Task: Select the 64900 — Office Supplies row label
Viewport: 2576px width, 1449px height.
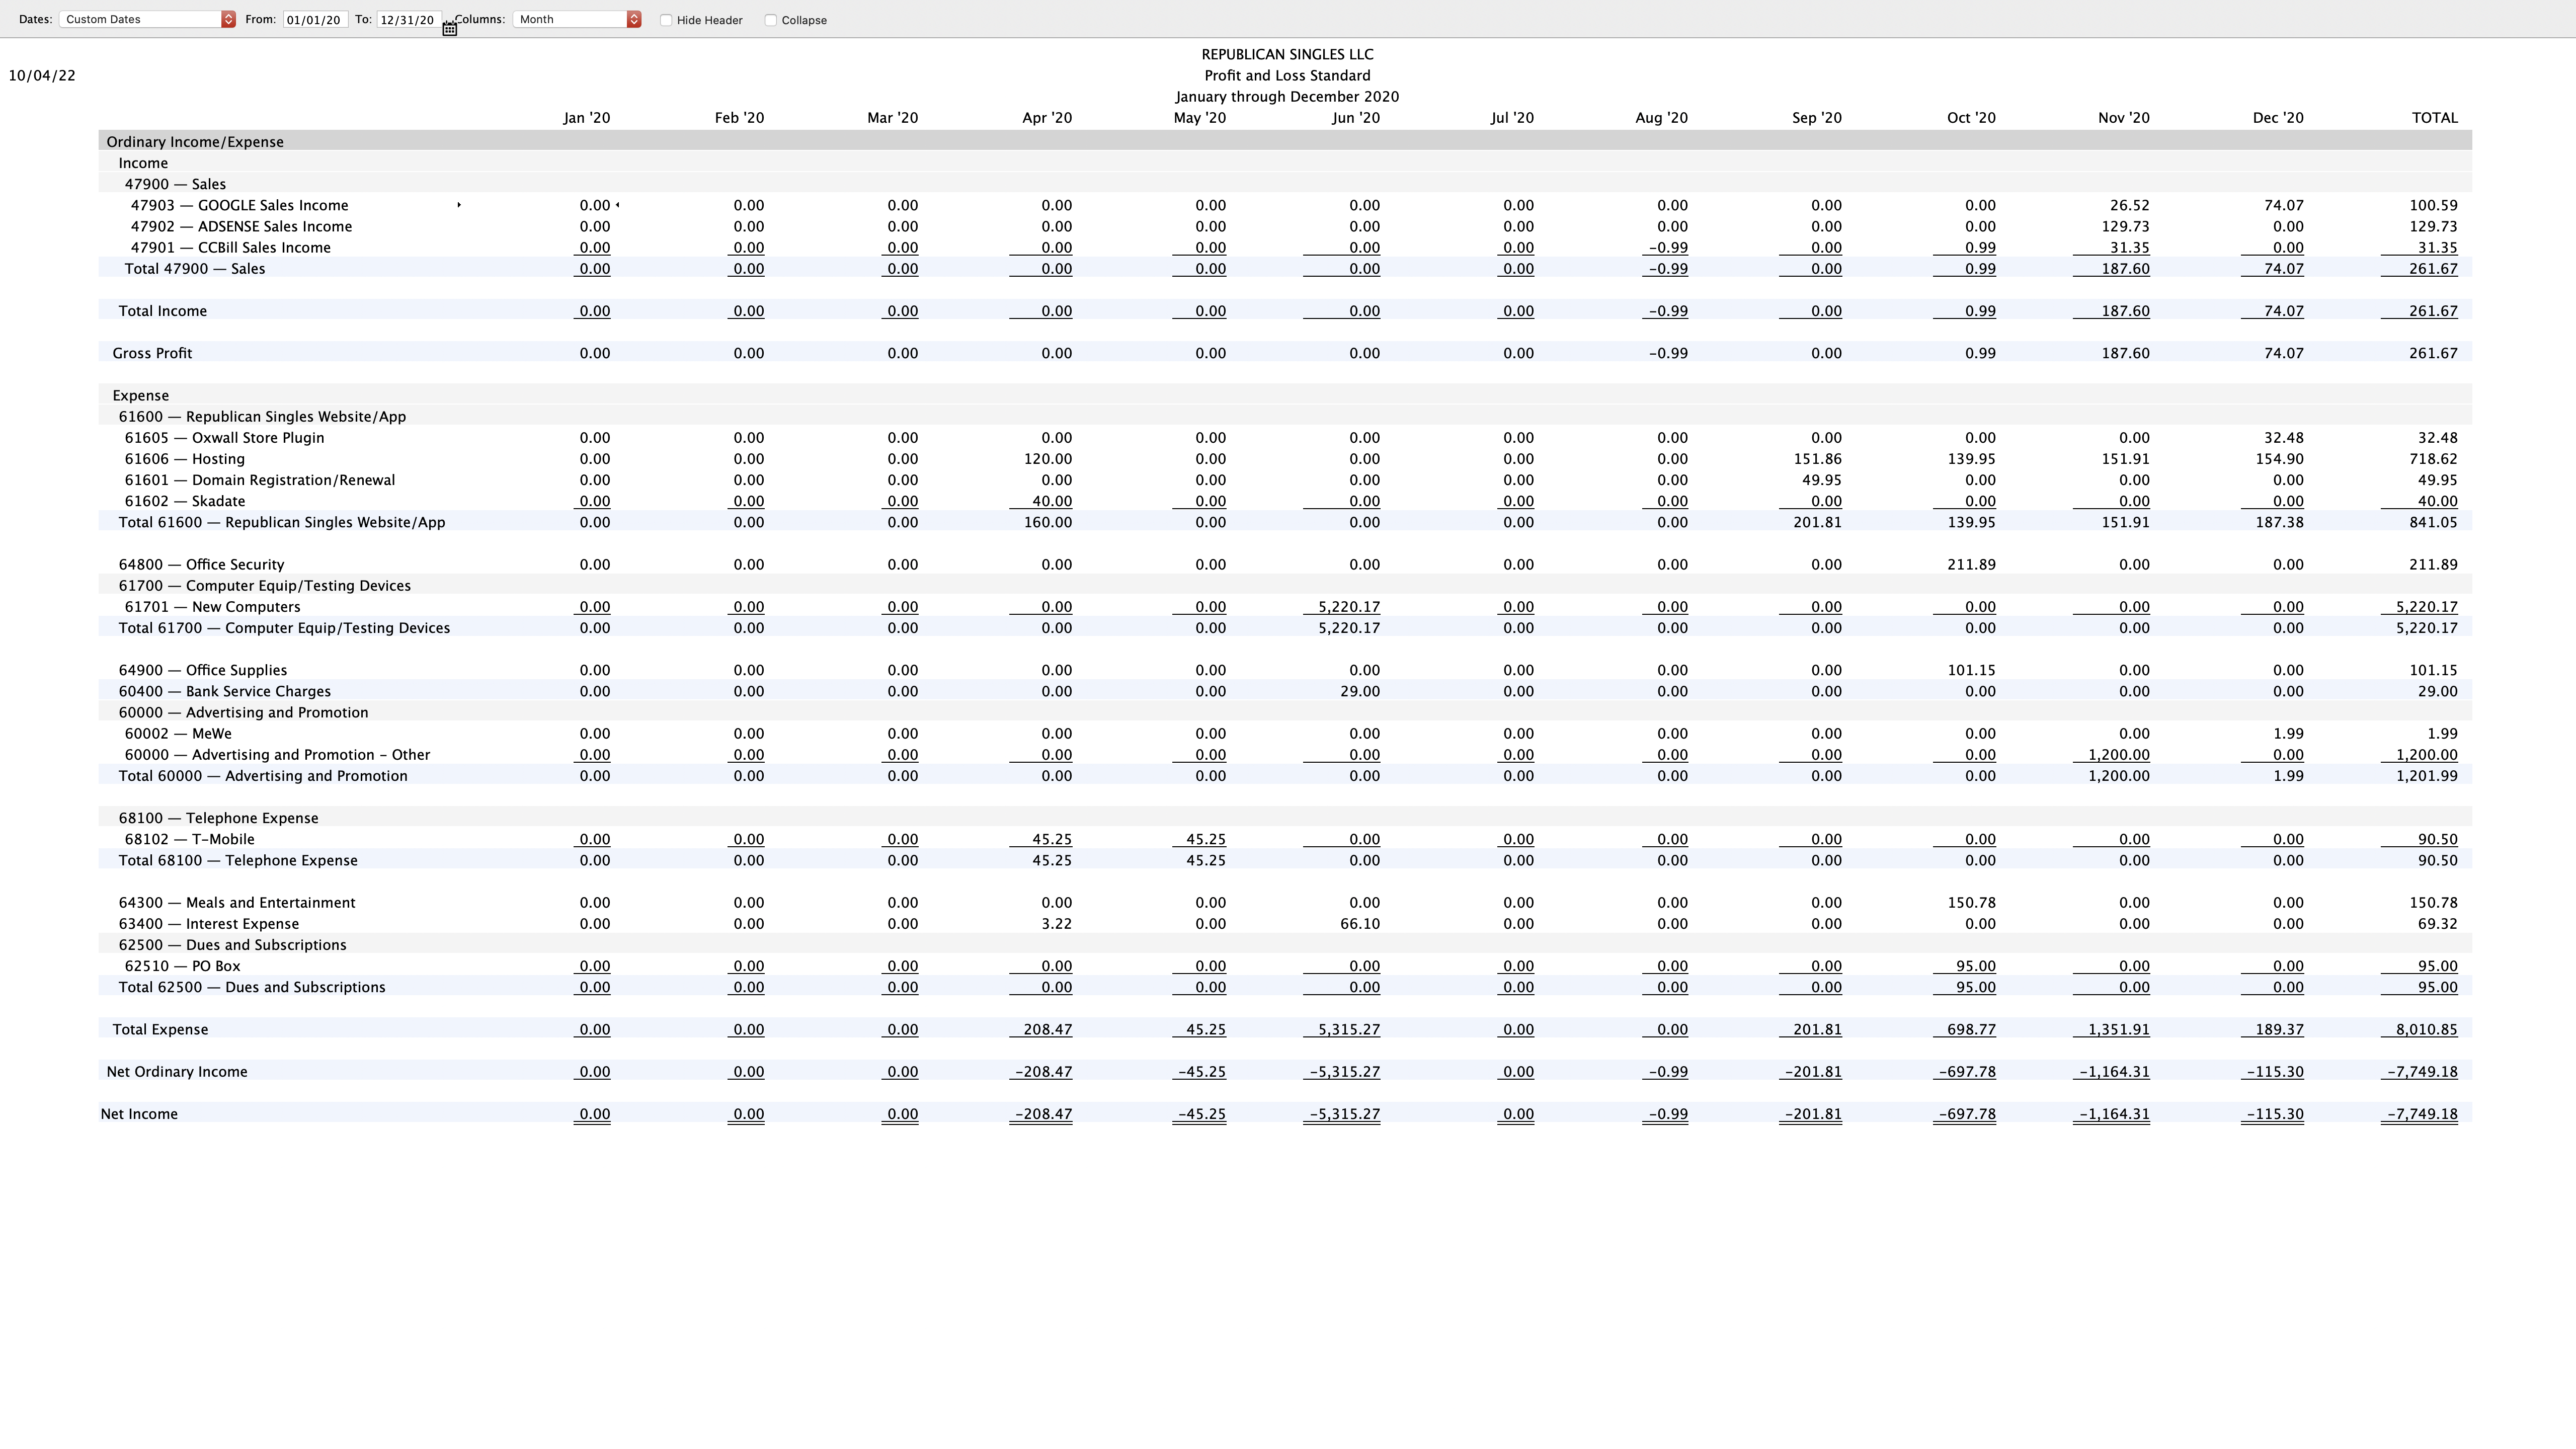Action: (203, 670)
